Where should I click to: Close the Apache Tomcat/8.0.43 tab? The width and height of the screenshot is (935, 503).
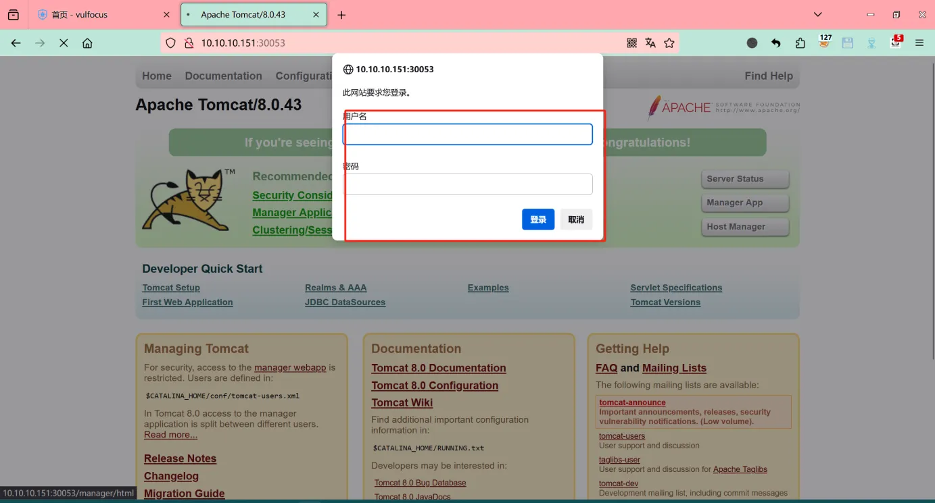click(315, 15)
